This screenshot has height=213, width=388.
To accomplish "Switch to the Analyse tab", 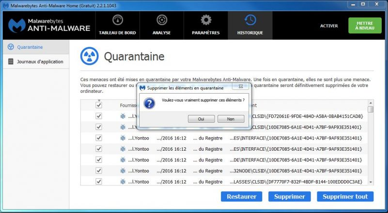I will [162, 26].
